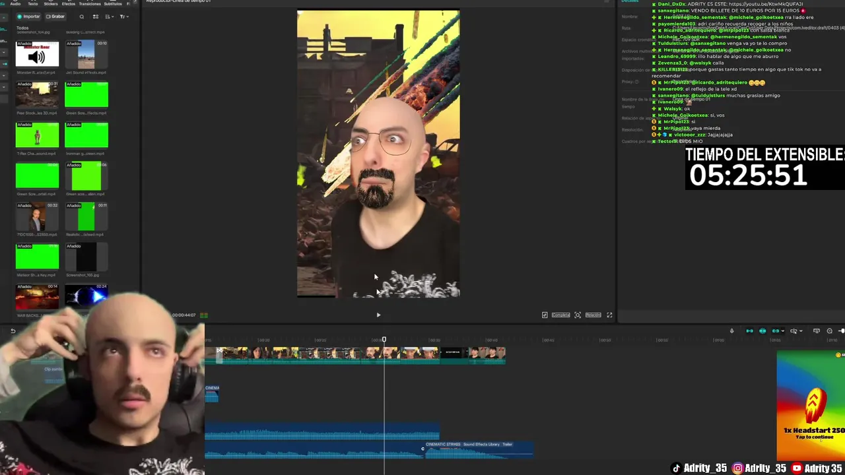This screenshot has width=845, height=475.
Task: Open the Subtítulos tab
Action: click(114, 3)
